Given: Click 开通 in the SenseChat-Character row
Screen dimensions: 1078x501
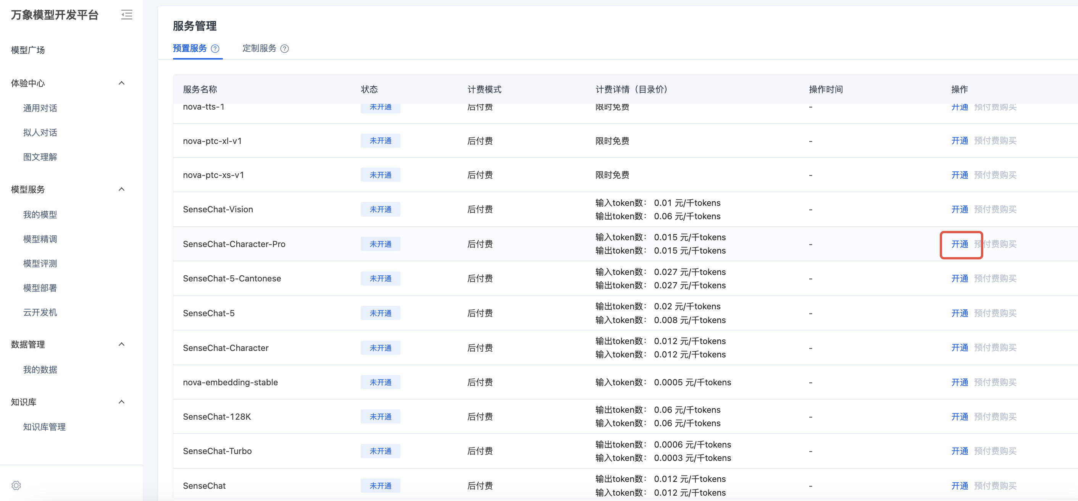Looking at the screenshot, I should [960, 347].
